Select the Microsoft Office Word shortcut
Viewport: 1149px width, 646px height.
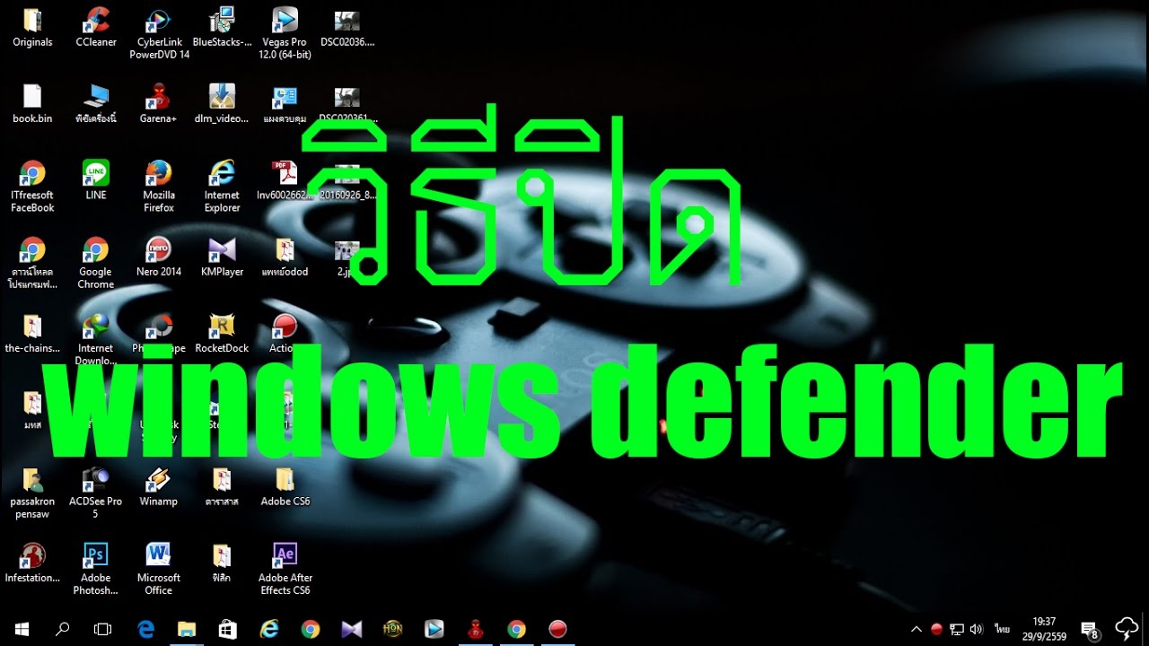coord(159,570)
